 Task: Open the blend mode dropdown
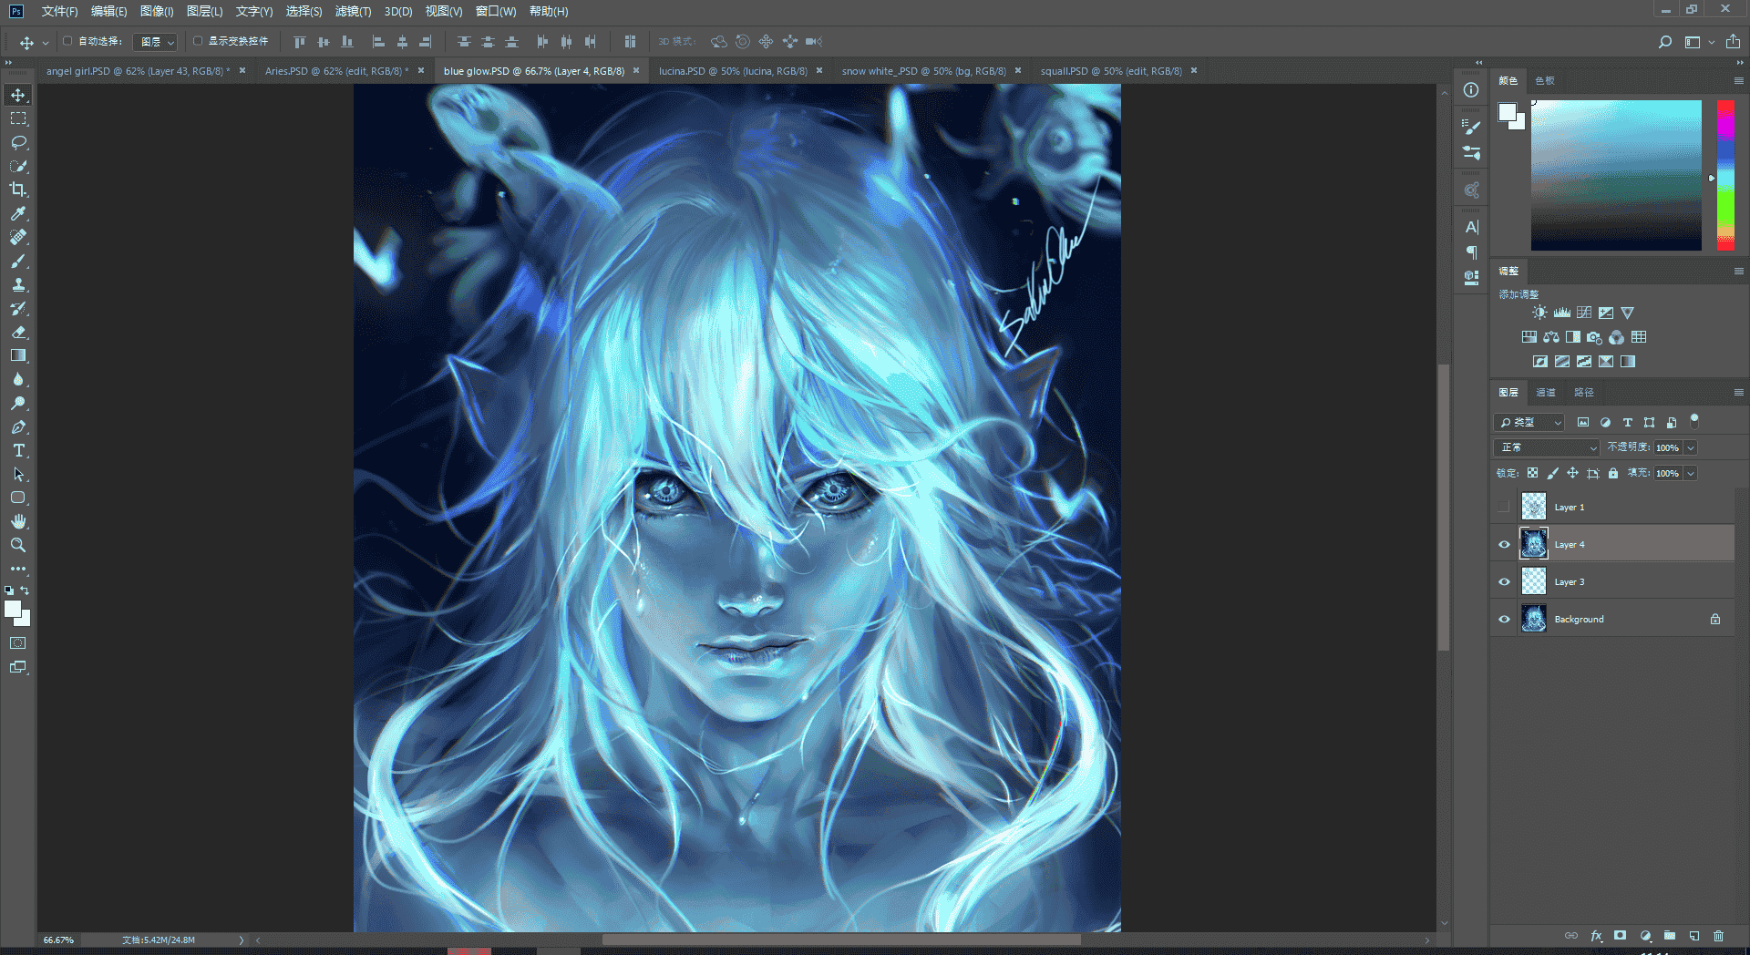(1547, 447)
